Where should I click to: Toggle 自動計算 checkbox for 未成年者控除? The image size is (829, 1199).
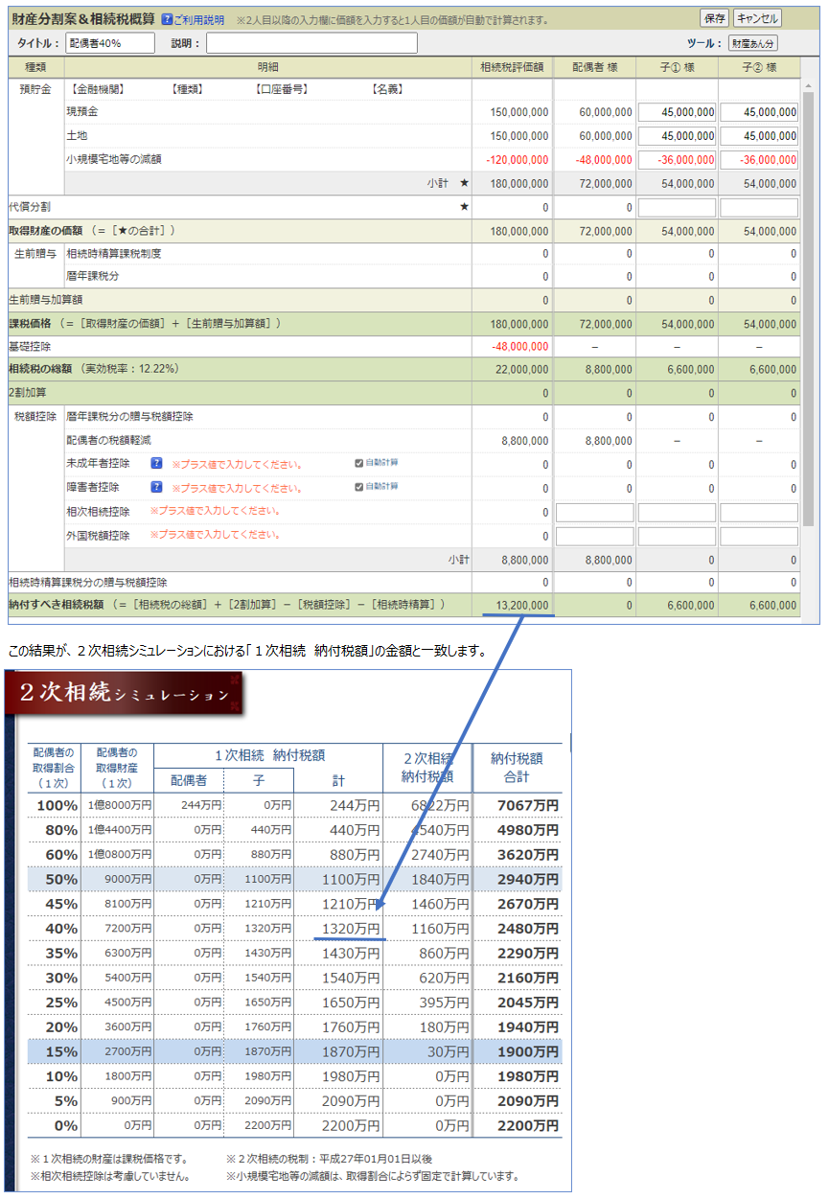358,463
